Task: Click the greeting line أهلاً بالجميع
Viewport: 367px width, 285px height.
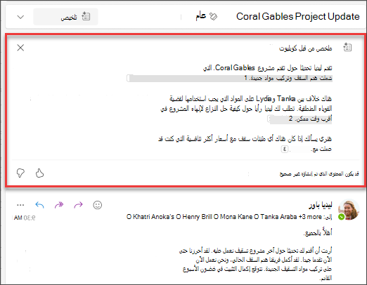Action: pos(318,232)
